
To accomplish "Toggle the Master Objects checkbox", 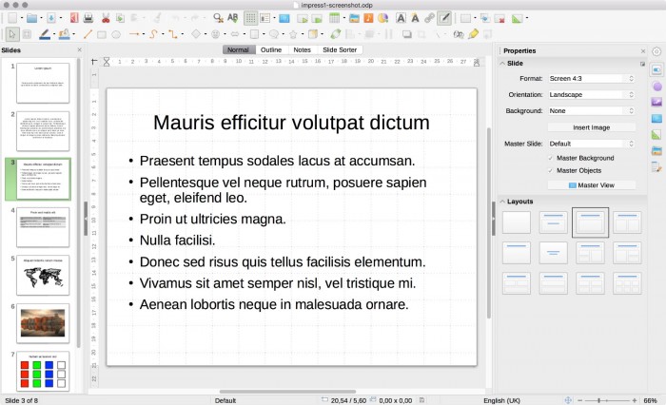I will coord(551,171).
